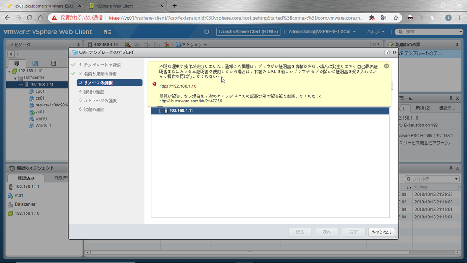Screen dimensions: 467x263
Task: Pin the ナビゲータ panel
Action: coord(78,44)
